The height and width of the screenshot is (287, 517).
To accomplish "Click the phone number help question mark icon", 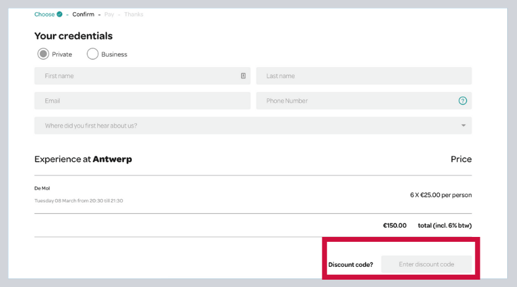I will 462,101.
